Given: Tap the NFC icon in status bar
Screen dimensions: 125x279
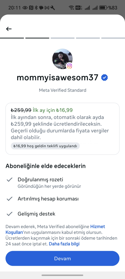Looking at the screenshot, I should (31, 8).
